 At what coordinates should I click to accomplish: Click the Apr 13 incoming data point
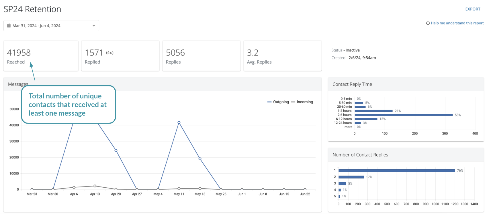[x=95, y=186]
